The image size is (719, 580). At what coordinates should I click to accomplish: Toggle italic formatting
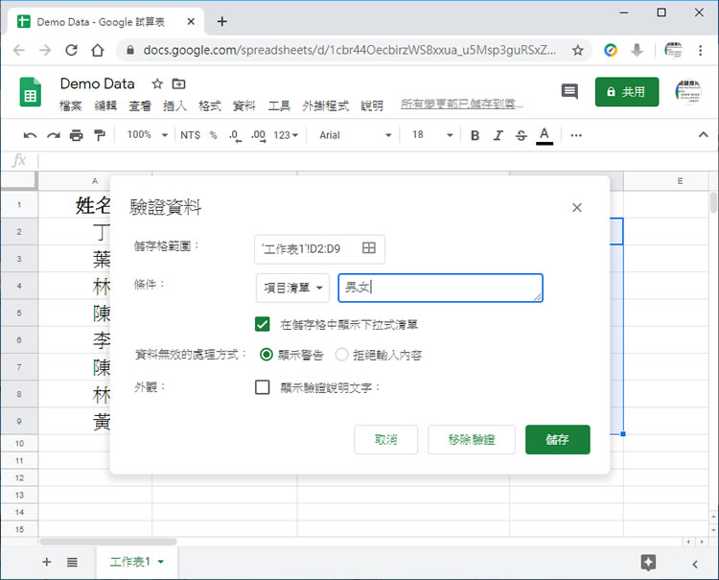498,135
